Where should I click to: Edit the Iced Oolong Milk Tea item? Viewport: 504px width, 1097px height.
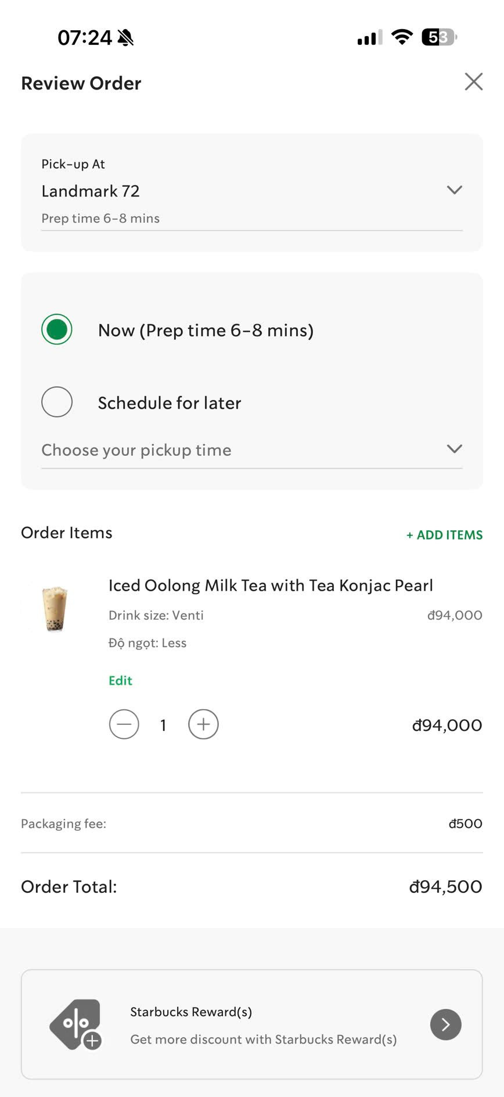click(x=120, y=681)
